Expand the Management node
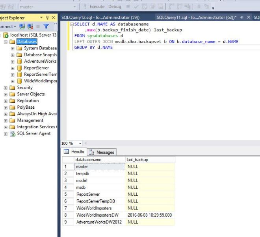Screen dimensions: 260x237 click(x=6, y=120)
